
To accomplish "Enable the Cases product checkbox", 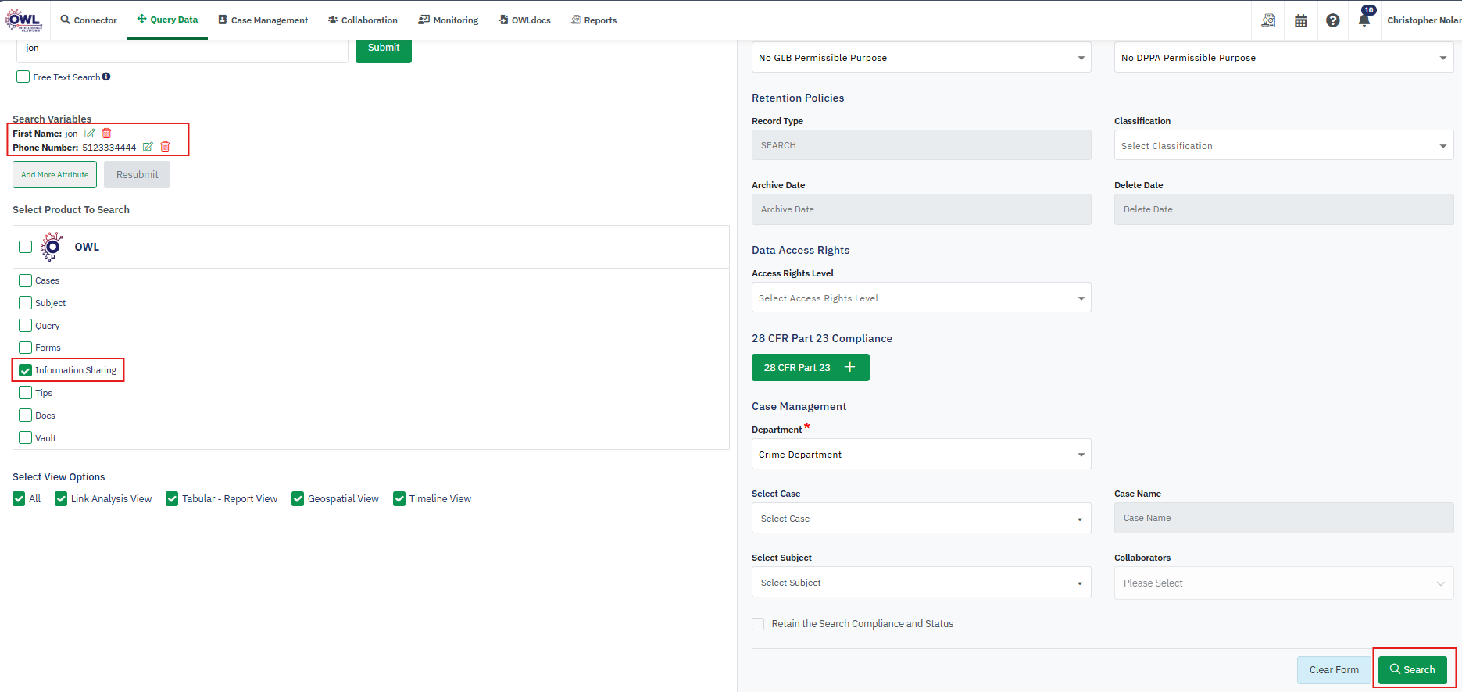I will click(26, 280).
